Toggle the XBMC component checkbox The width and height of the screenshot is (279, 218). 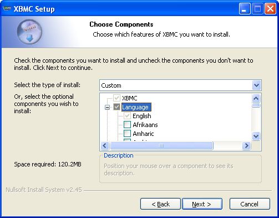tap(116, 98)
